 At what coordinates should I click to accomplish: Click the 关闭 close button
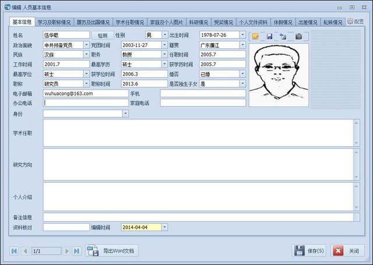[347, 250]
